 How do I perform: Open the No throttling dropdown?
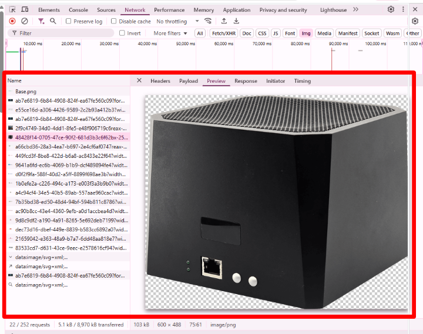pos(177,21)
